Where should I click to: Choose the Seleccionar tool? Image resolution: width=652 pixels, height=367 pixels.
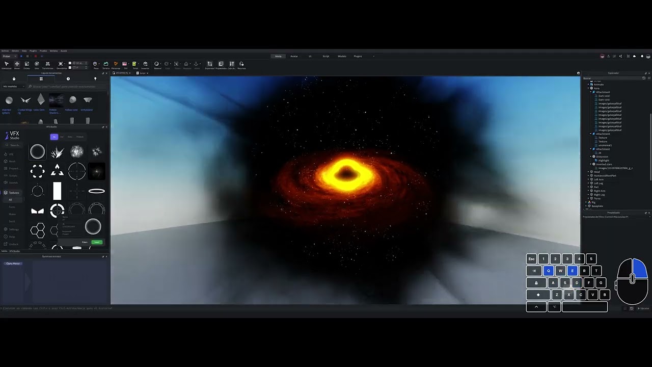pyautogui.click(x=7, y=65)
